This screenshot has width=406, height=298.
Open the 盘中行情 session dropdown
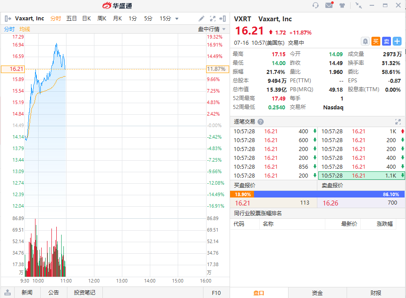[211, 29]
